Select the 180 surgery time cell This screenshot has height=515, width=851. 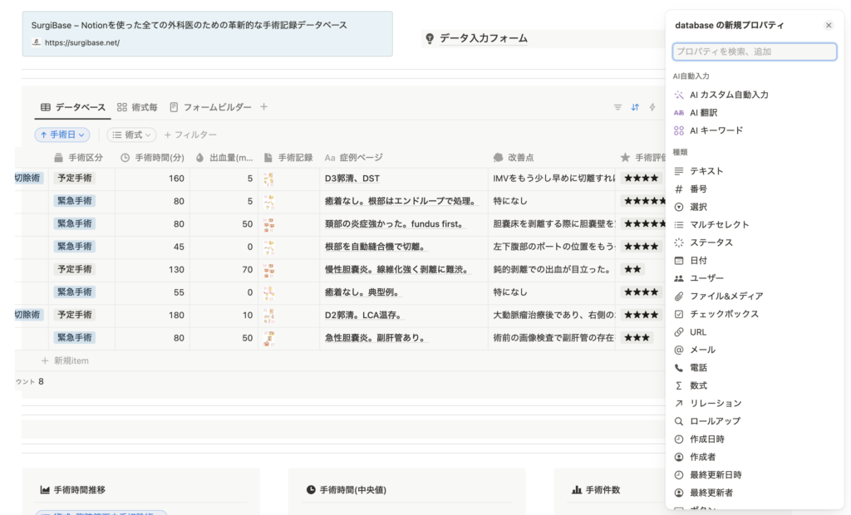click(x=152, y=316)
